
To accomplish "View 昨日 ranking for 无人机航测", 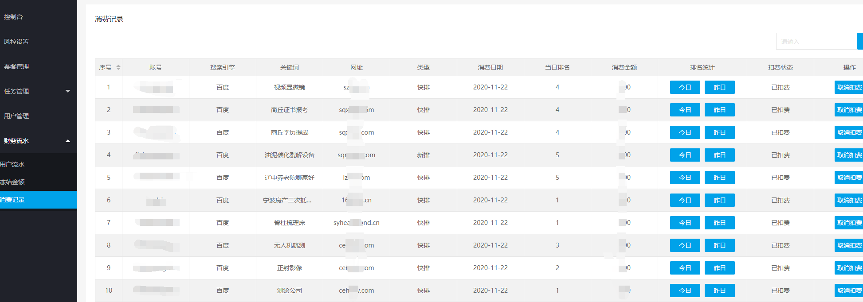I will [x=719, y=245].
